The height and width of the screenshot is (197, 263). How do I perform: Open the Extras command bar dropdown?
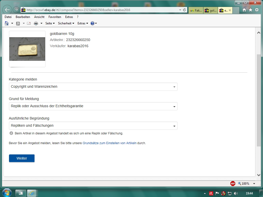point(83,23)
